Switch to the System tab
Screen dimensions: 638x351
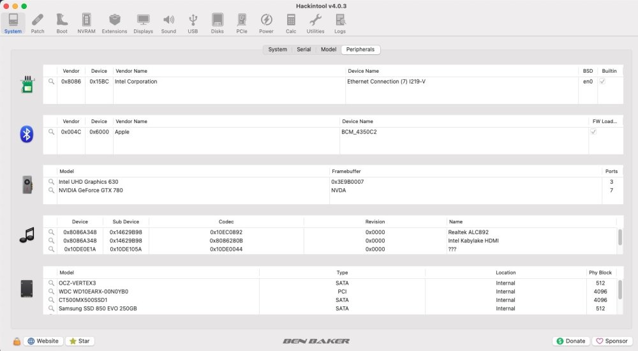(x=278, y=49)
